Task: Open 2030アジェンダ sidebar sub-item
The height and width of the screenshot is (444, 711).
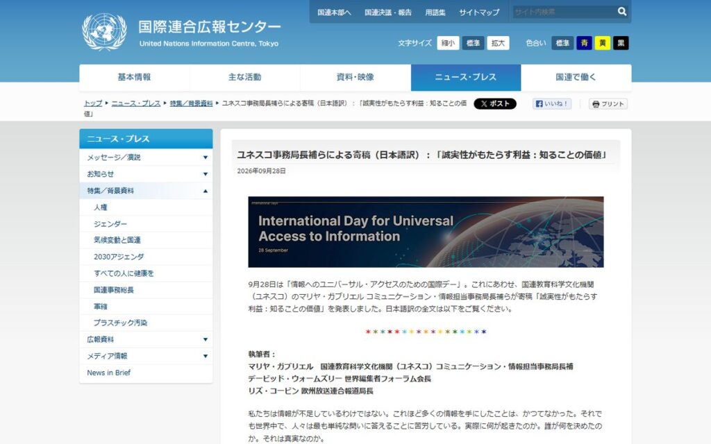Action: 119,257
